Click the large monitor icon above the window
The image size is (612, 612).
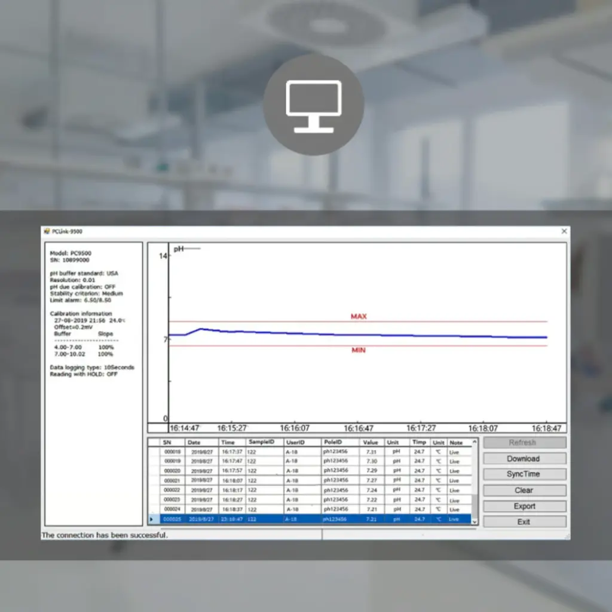click(x=313, y=105)
